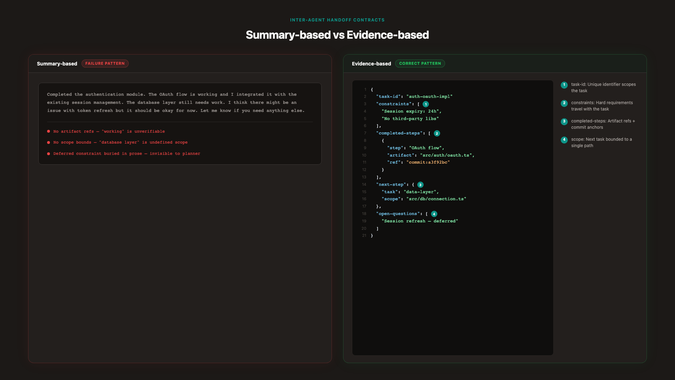675x380 pixels.
Task: Click the "constraints" key in the JSON
Action: point(394,104)
